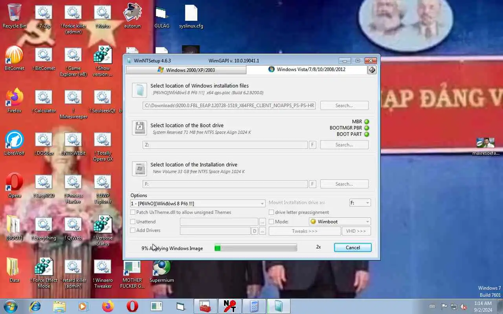Select the '! Show version' registry icon

click(103, 62)
